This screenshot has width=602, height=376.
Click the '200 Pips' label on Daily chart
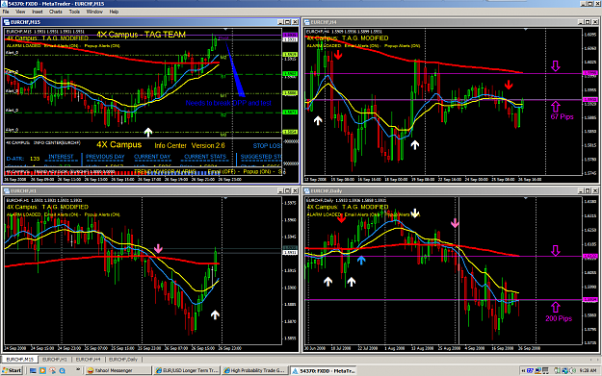click(559, 318)
